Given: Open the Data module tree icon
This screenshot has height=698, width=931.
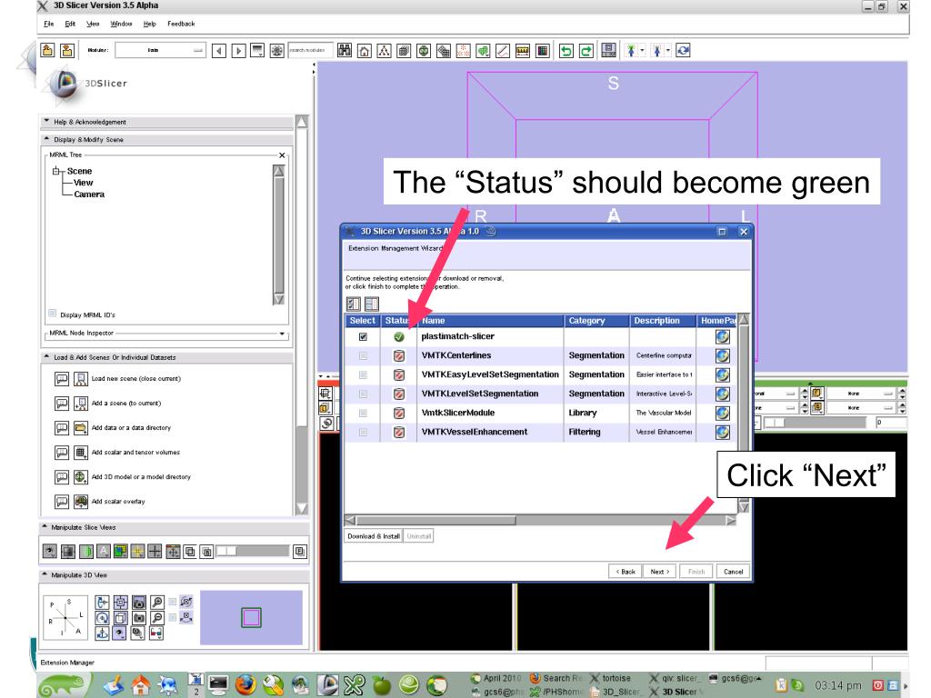Looking at the screenshot, I should point(385,51).
